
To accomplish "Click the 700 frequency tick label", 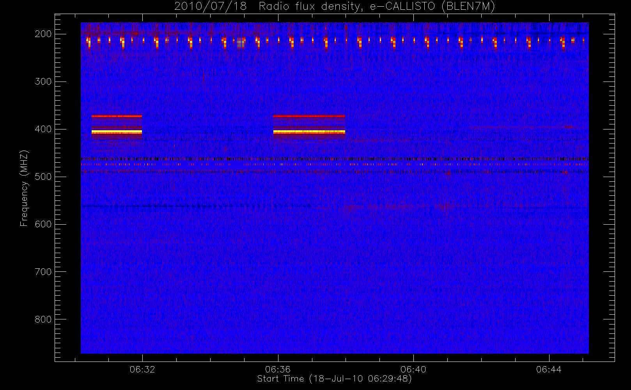I will pyautogui.click(x=43, y=272).
